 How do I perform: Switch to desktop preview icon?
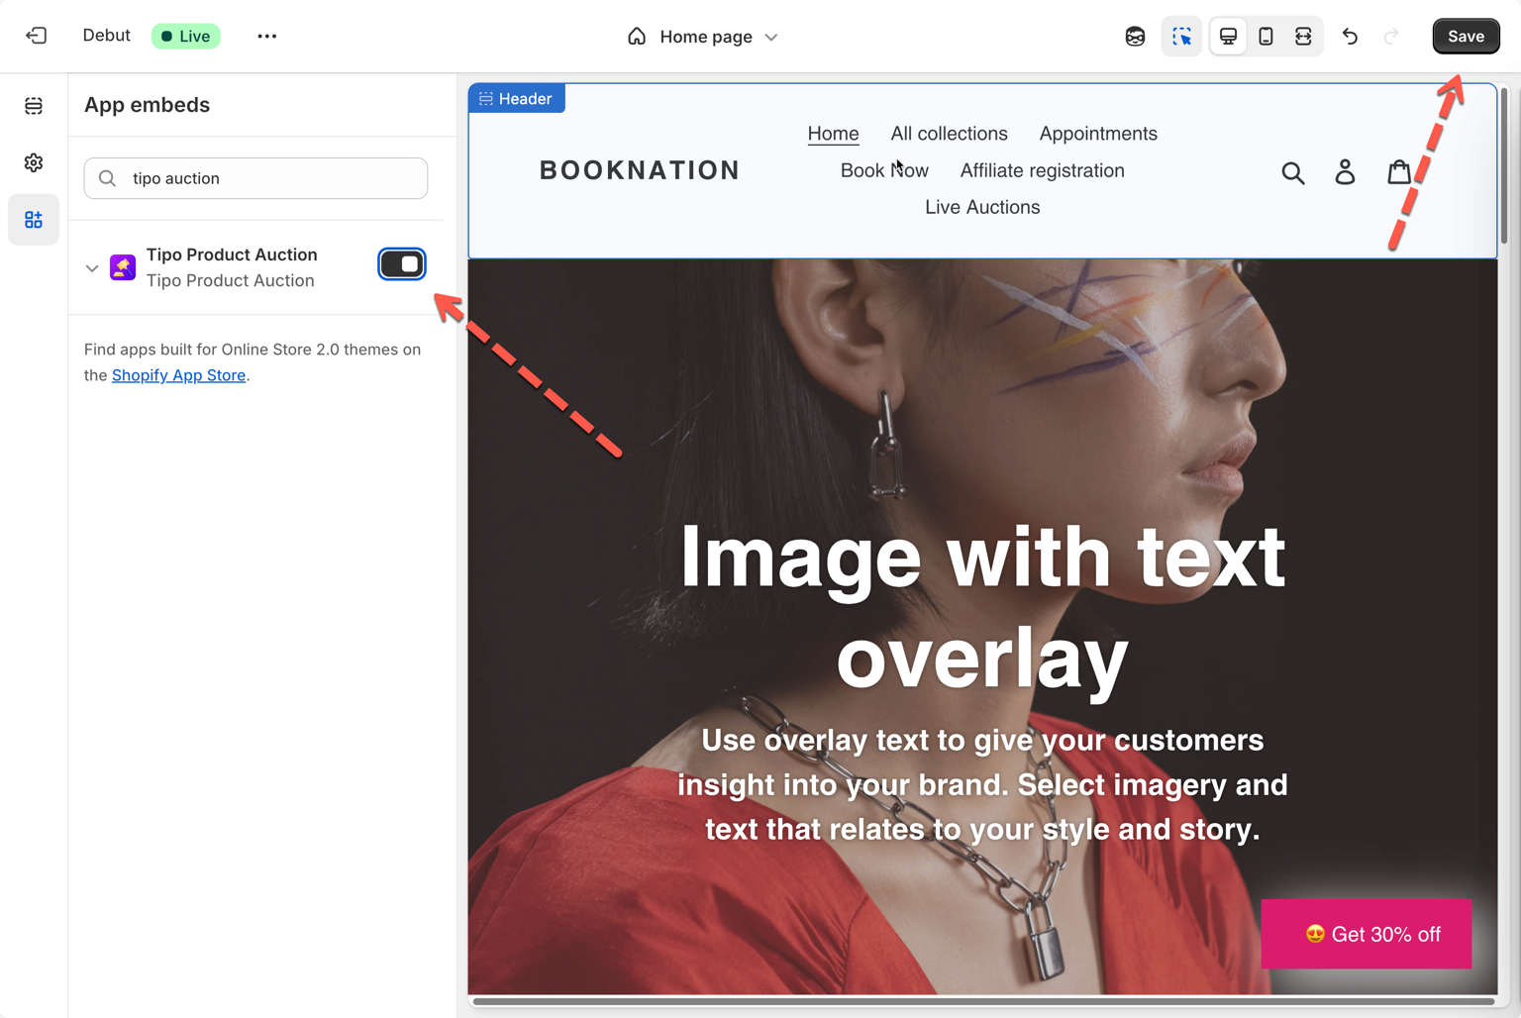coord(1228,37)
